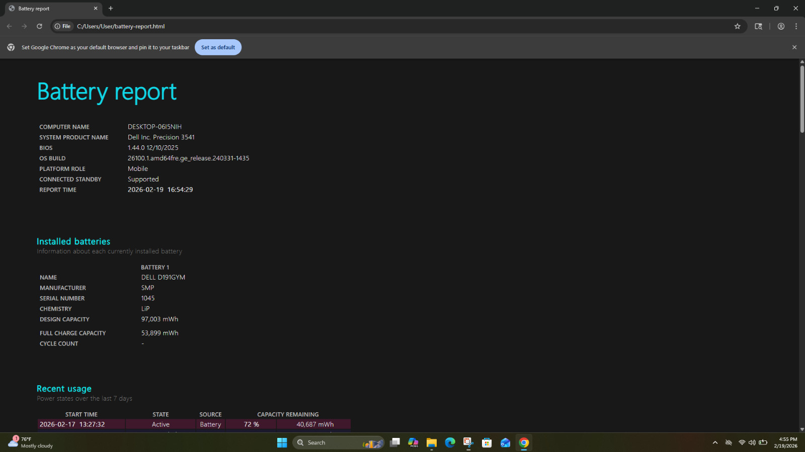Launch Microsoft 365 Copilot from taskbar
805x452 pixels.
[x=413, y=442]
